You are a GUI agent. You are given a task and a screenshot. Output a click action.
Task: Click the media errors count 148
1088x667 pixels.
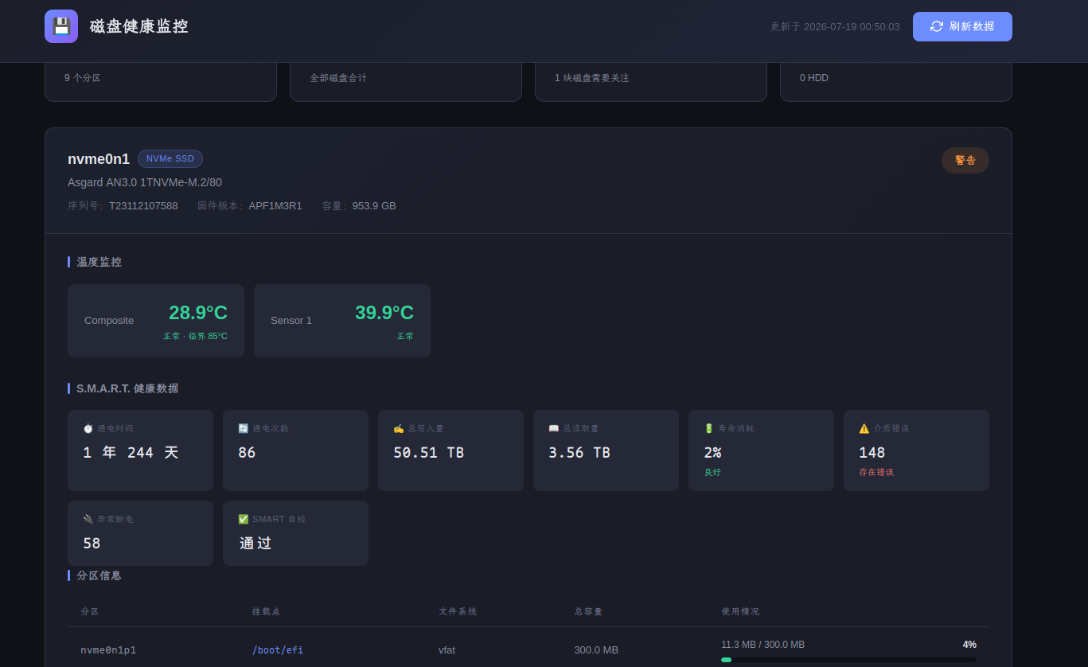(x=872, y=453)
